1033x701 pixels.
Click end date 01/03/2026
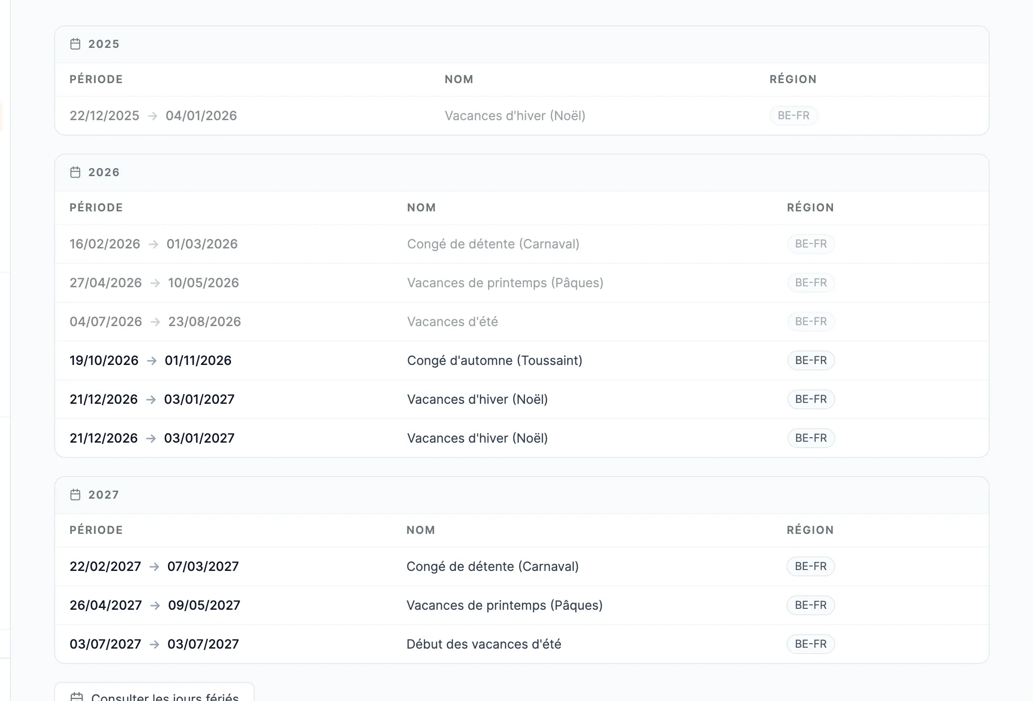[x=202, y=244]
